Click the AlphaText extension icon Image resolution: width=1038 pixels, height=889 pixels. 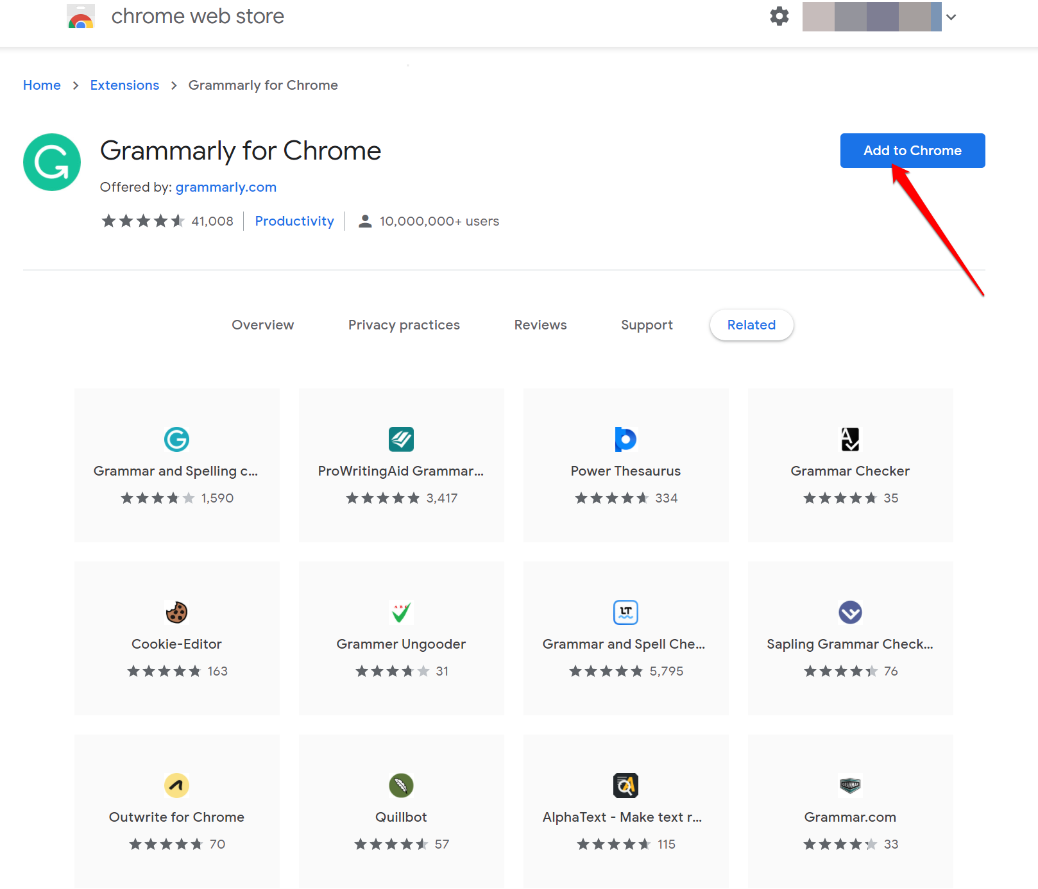pyautogui.click(x=625, y=785)
